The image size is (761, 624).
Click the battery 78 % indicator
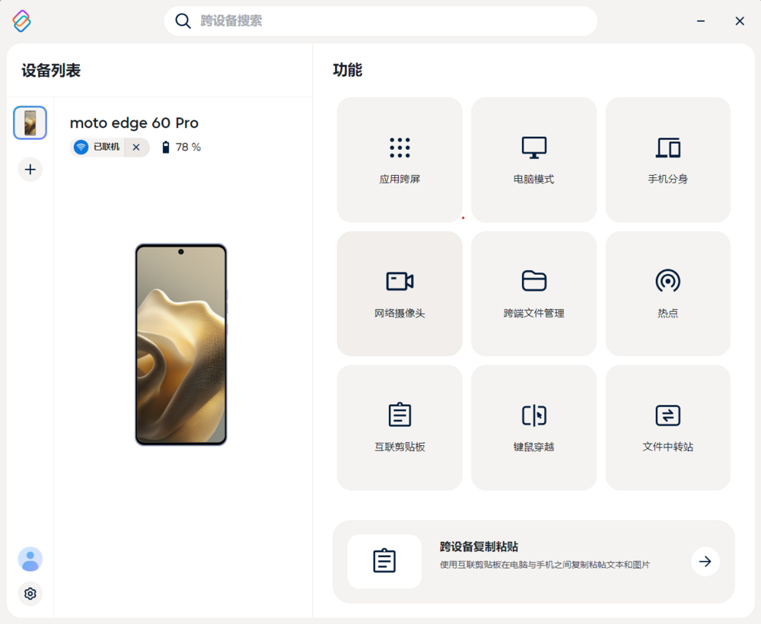[181, 147]
